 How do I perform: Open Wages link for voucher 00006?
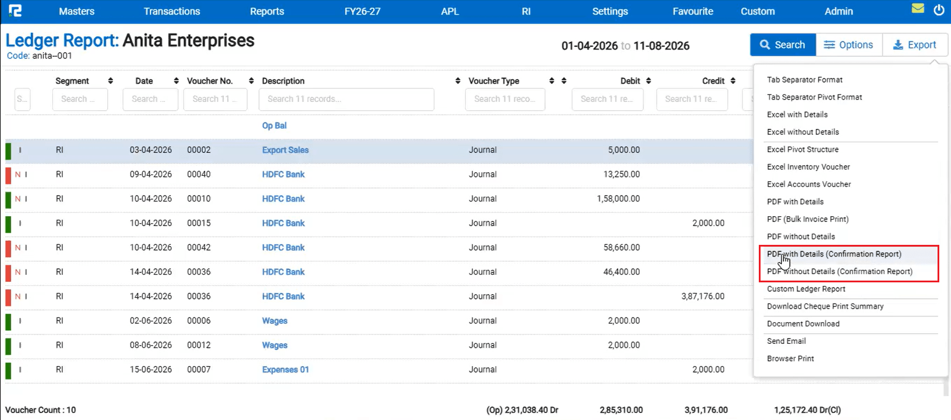275,321
